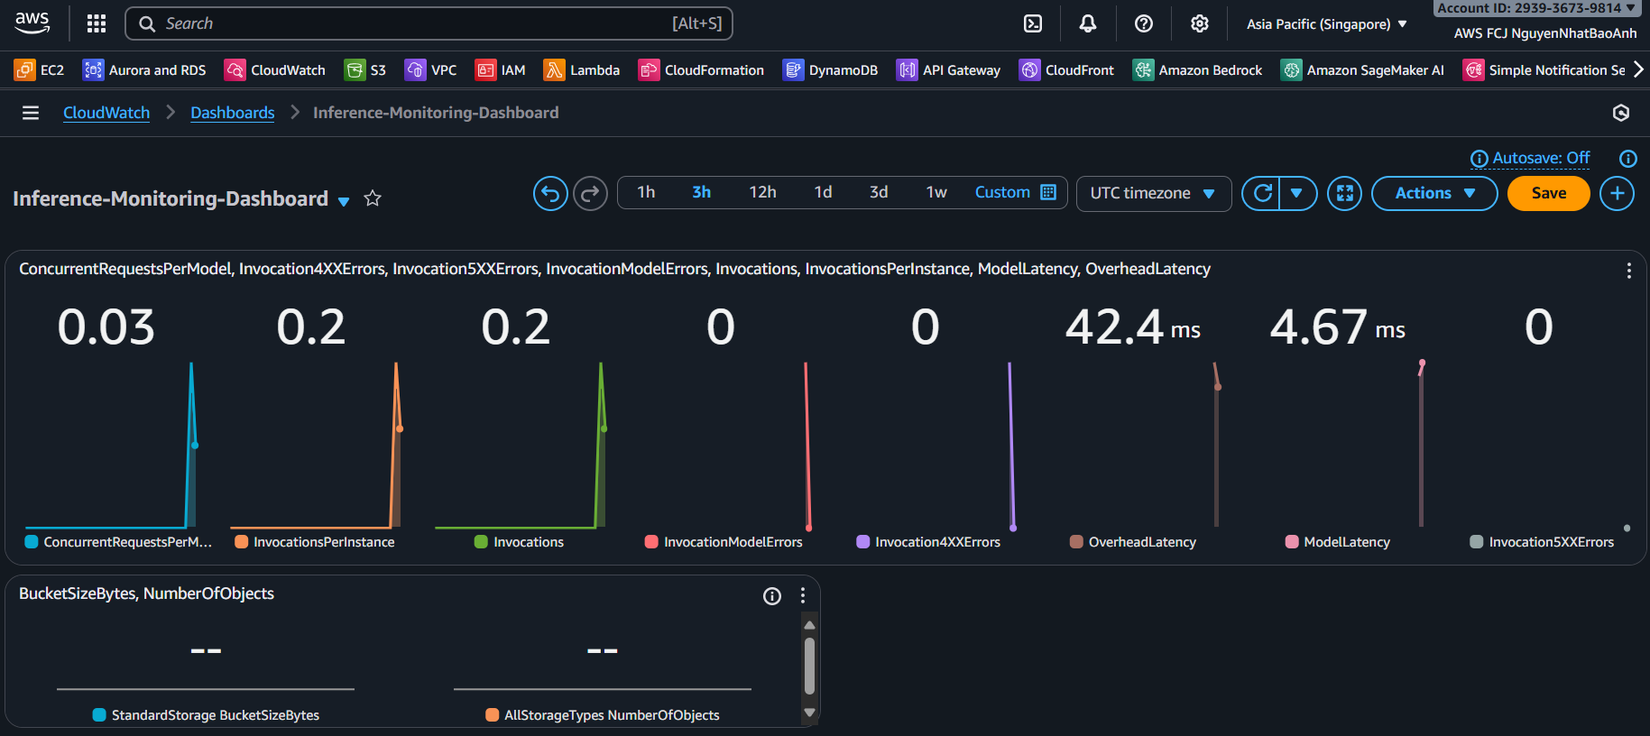Open EC2 shortcut in favorites bar
The image size is (1650, 736).
pos(39,70)
